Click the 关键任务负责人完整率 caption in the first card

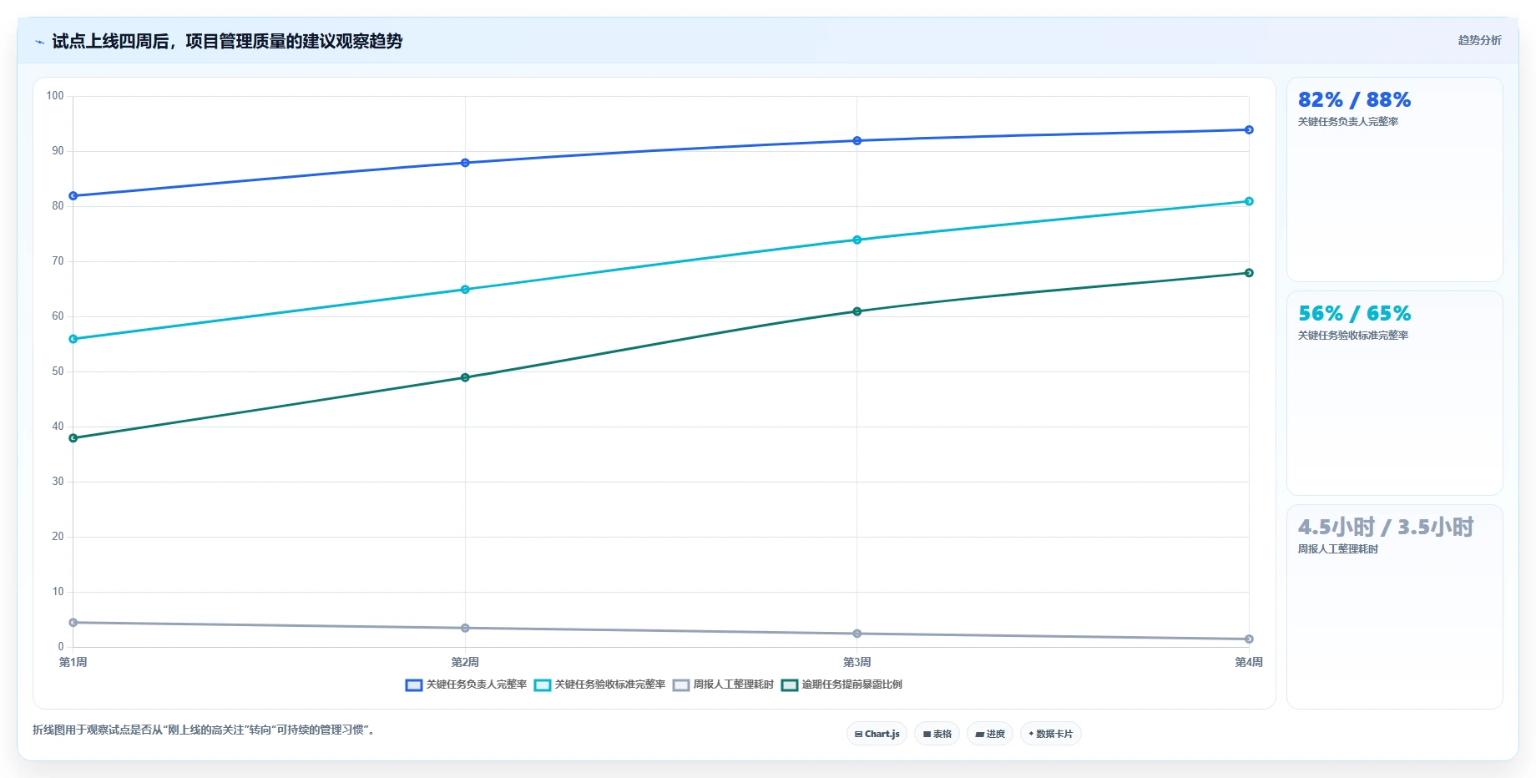pos(1348,122)
